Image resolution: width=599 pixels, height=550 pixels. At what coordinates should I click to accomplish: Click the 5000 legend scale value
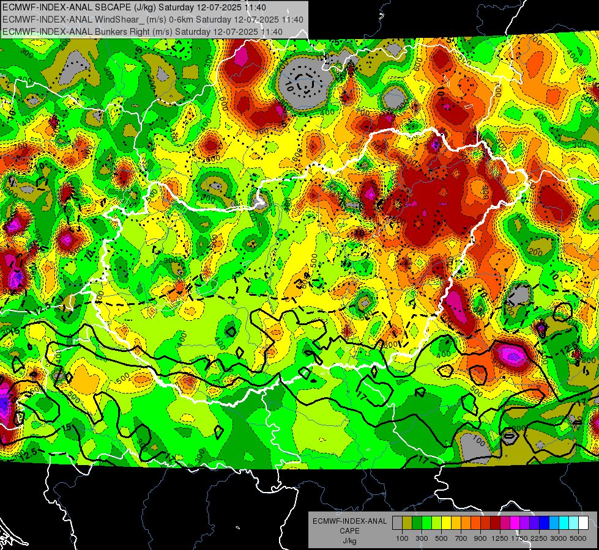[578, 538]
